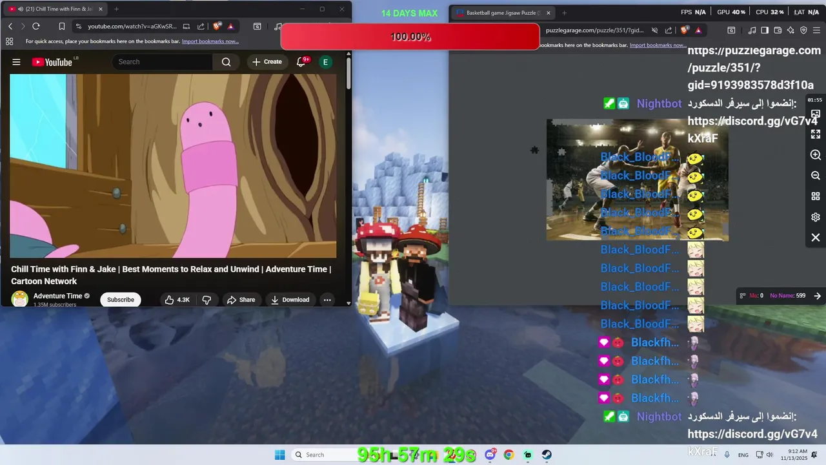Image resolution: width=826 pixels, height=465 pixels.
Task: Open more actions ellipsis under the video
Action: [327, 300]
